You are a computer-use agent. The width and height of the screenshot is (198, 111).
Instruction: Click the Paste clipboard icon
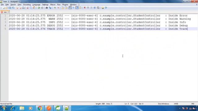(x=34, y=8)
